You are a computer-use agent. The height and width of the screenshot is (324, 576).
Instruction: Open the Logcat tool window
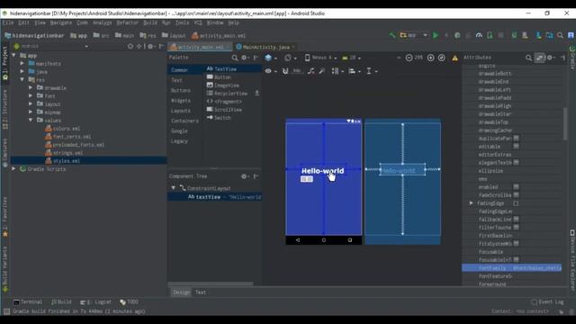pyautogui.click(x=96, y=302)
